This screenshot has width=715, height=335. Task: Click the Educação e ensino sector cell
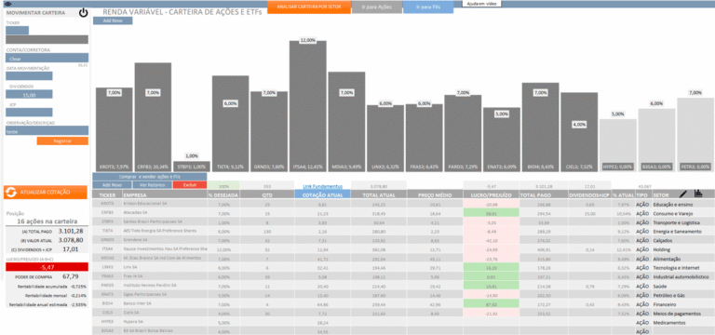pos(682,204)
